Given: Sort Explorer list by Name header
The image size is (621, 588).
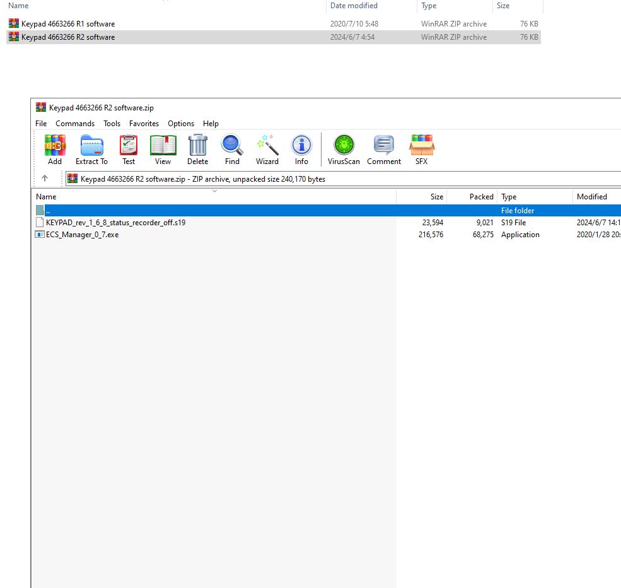Looking at the screenshot, I should pyautogui.click(x=166, y=6).
